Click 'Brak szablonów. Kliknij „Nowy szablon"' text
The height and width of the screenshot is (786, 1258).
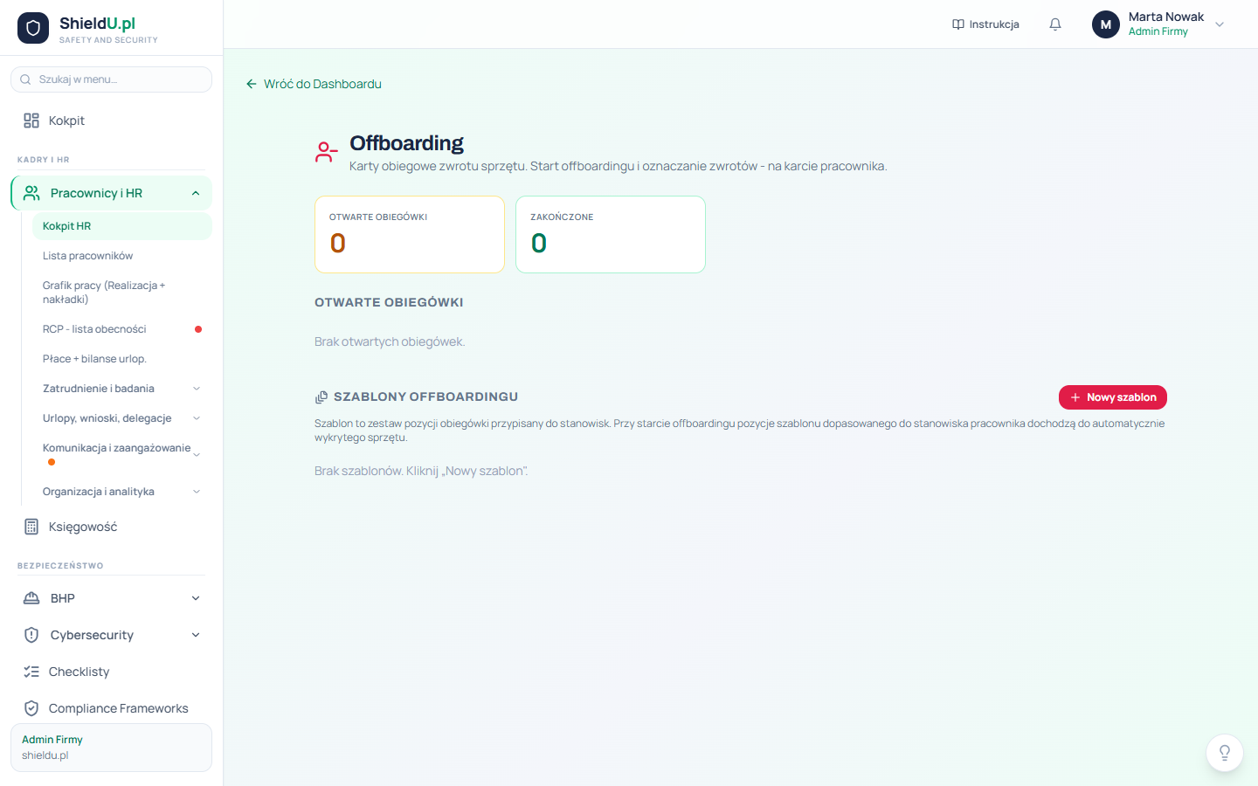pyautogui.click(x=421, y=471)
